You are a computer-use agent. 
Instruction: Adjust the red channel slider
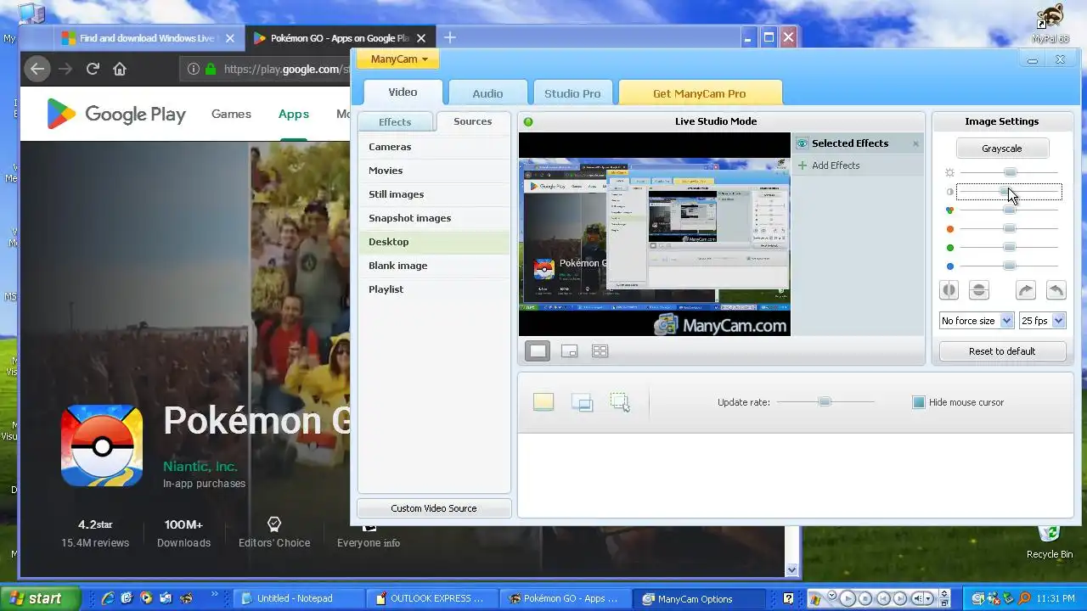click(x=1010, y=228)
